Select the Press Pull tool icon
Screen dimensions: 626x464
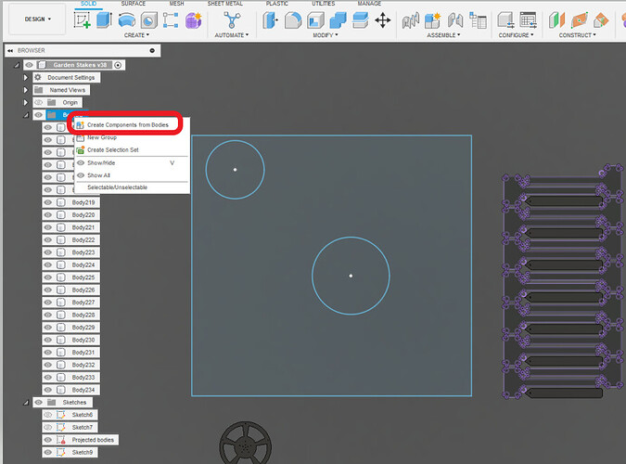pos(270,20)
